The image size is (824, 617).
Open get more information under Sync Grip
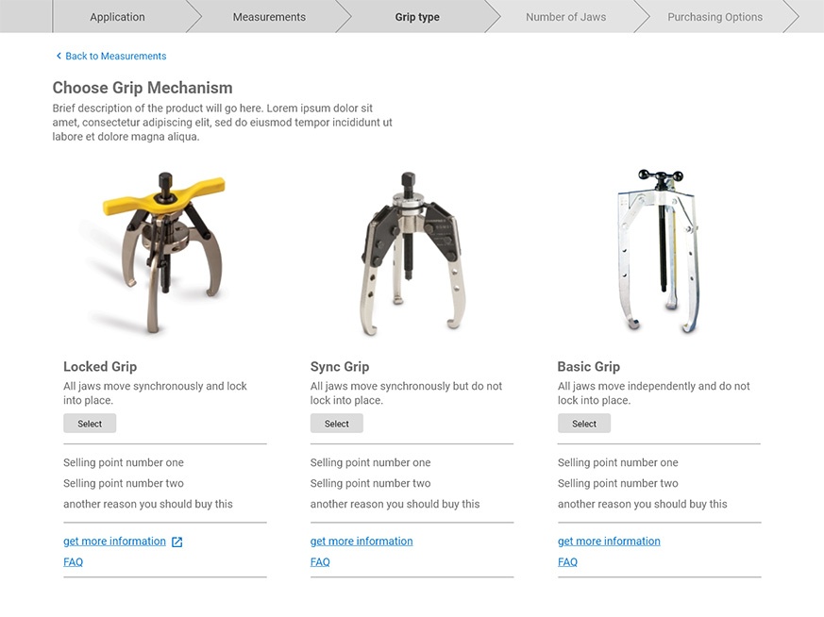coord(362,541)
